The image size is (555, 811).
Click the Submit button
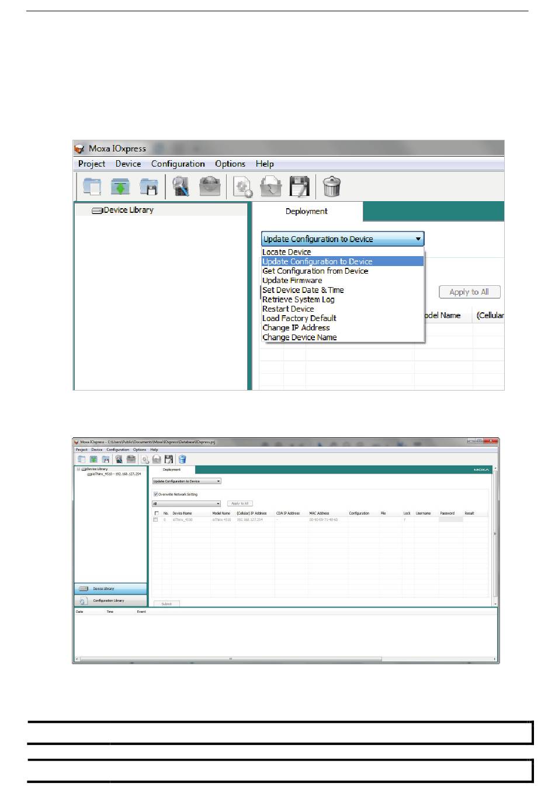pyautogui.click(x=166, y=603)
